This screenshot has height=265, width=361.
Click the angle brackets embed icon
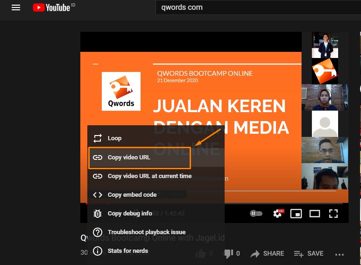pyautogui.click(x=98, y=195)
